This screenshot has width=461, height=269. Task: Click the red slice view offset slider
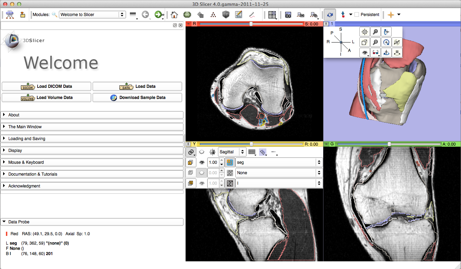(x=251, y=24)
